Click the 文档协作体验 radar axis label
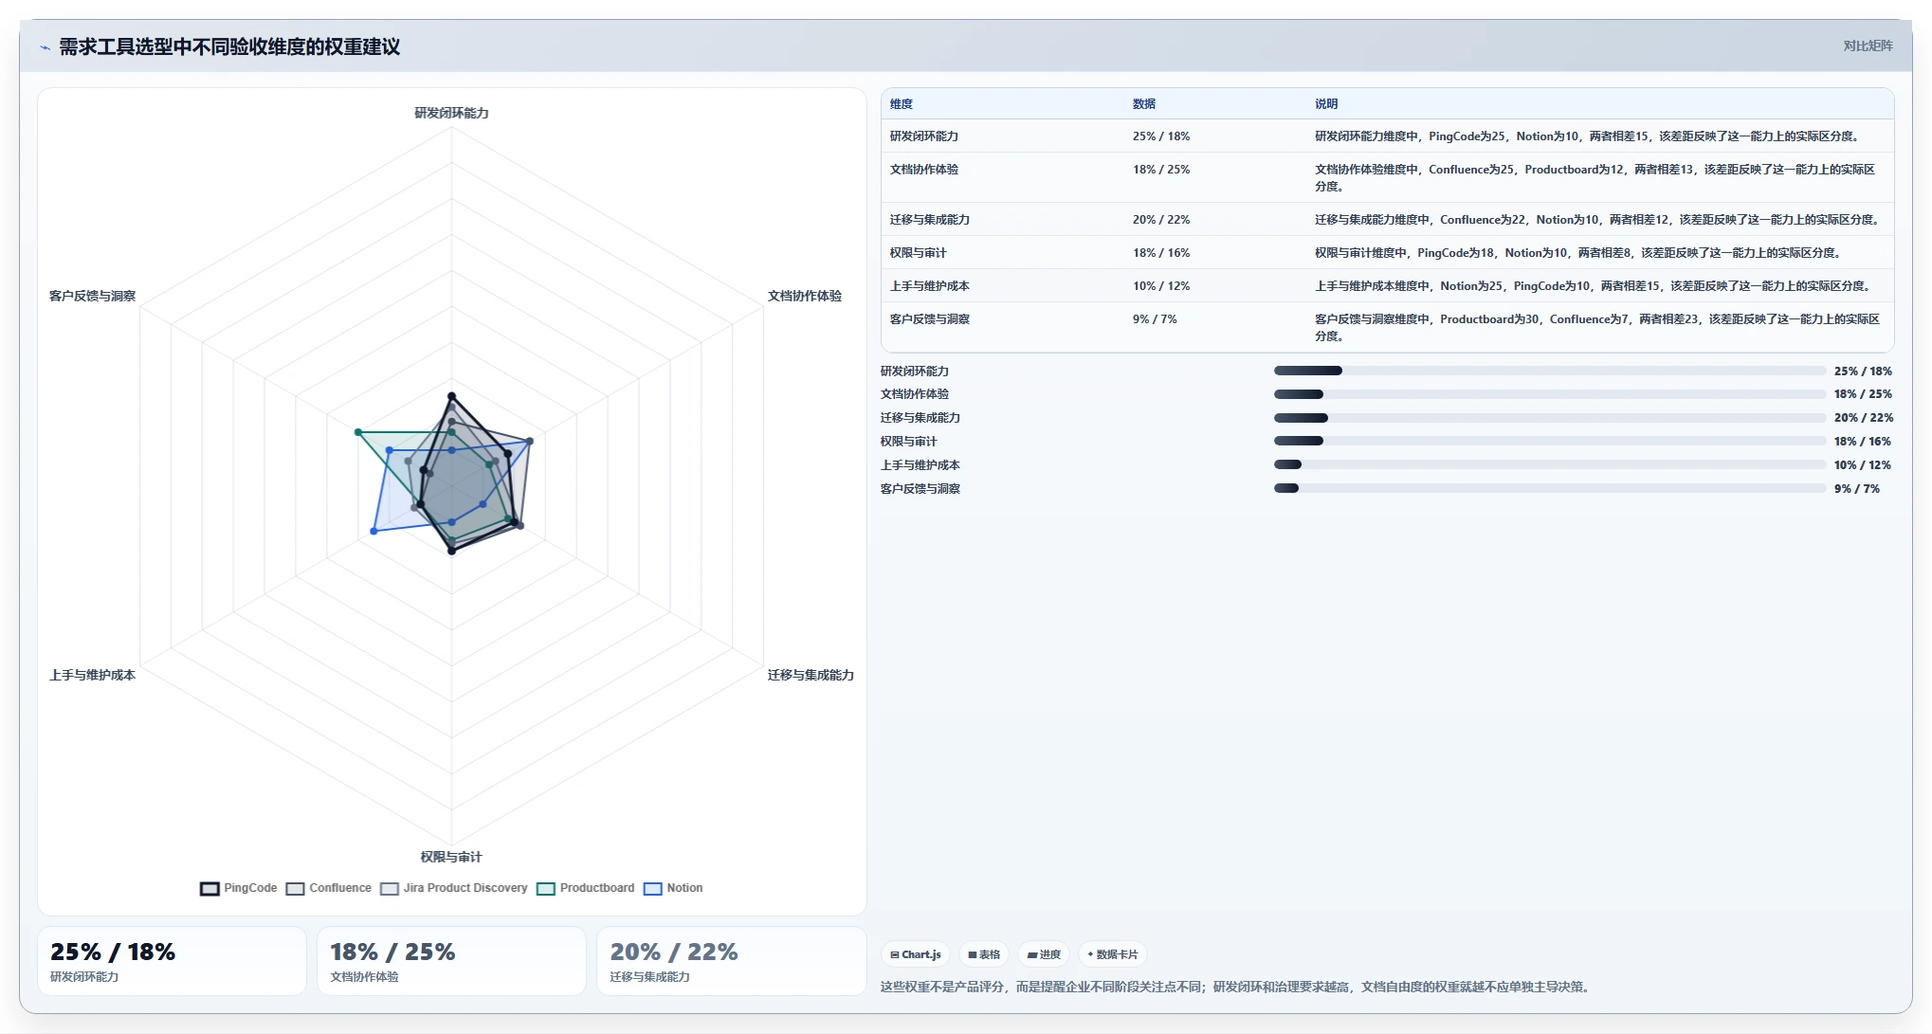Image resolution: width=1932 pixels, height=1034 pixels. pos(805,296)
